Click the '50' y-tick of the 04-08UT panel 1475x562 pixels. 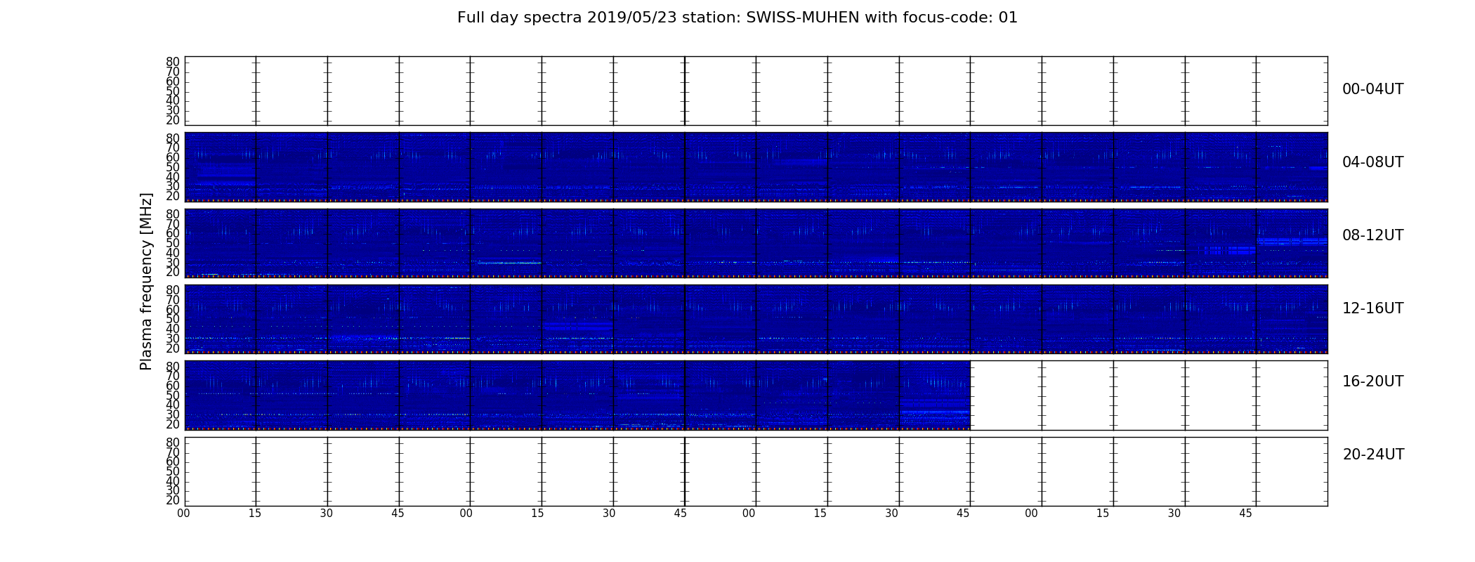[173, 167]
